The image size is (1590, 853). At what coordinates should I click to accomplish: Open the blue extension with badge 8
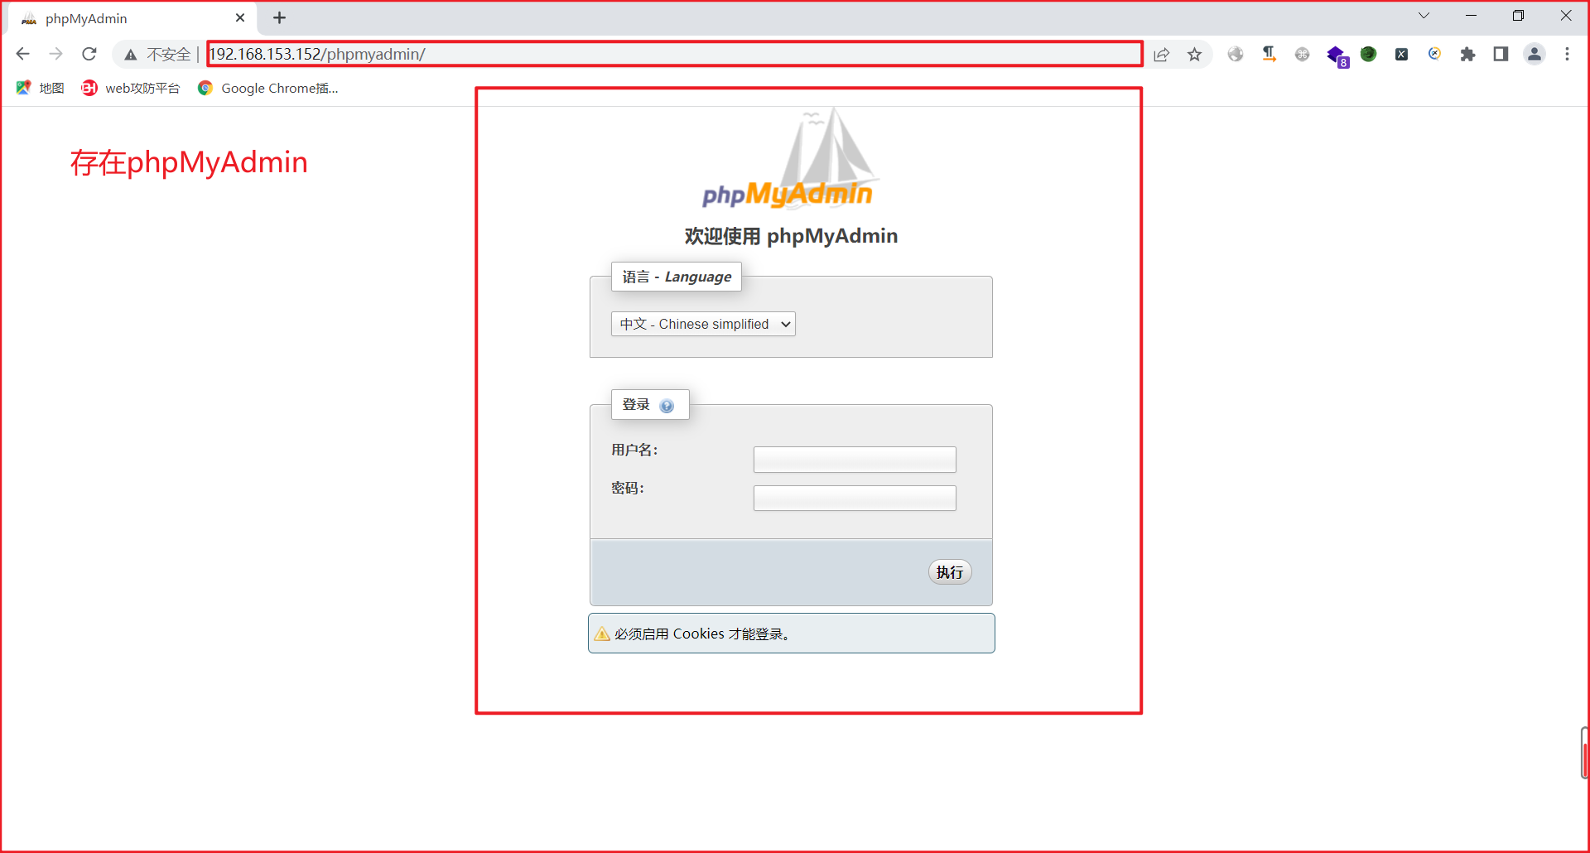coord(1337,55)
